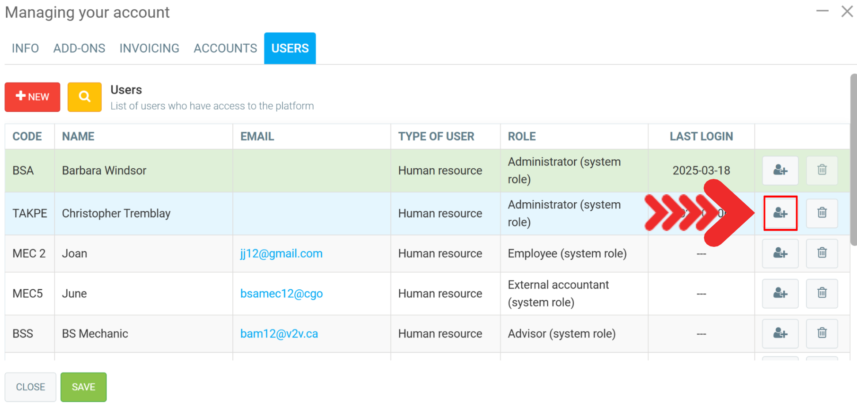
Task: Open the ADD-ONS tab
Action: 79,48
